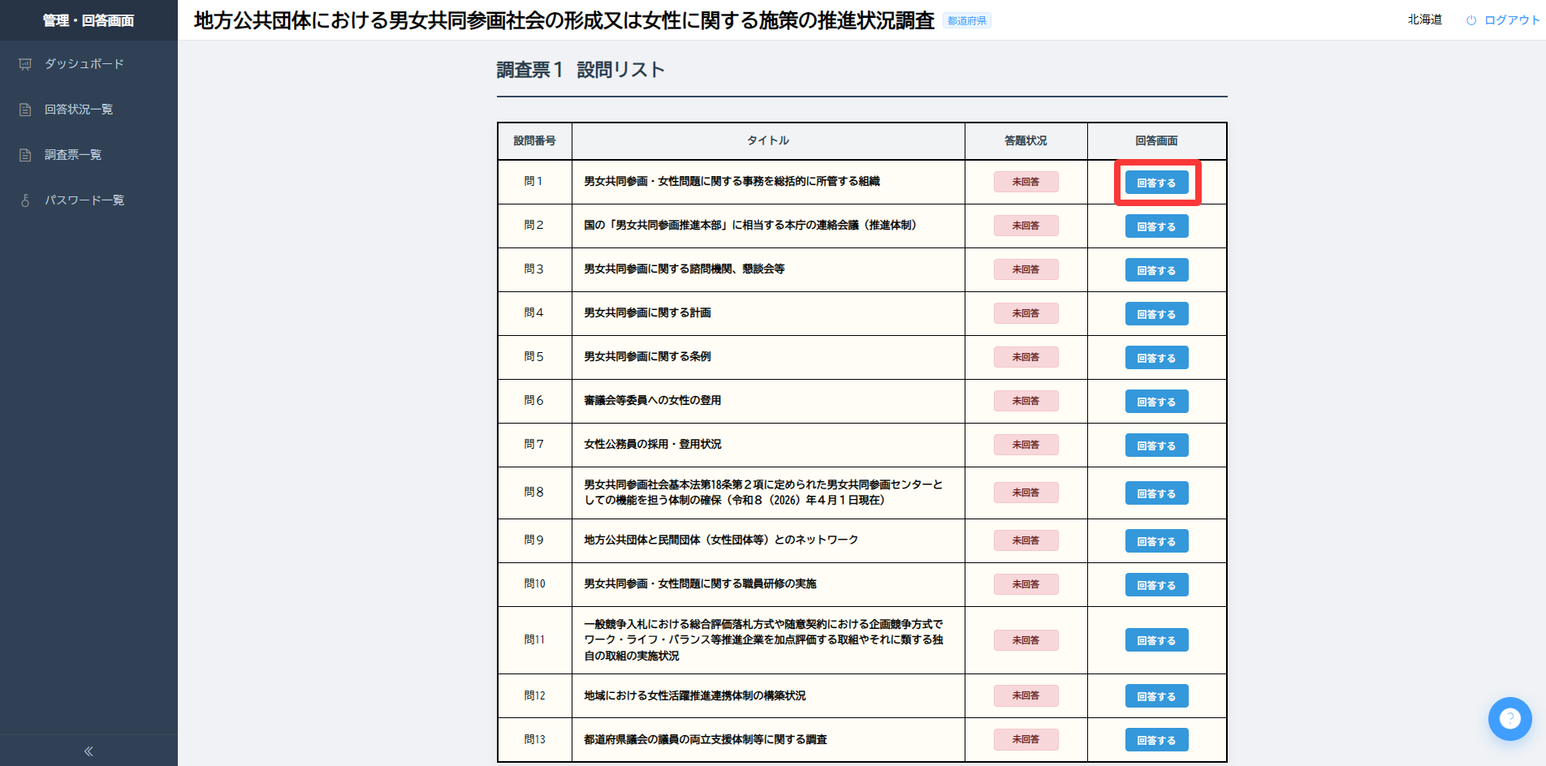Click title 男女共同参画に関する諮問機関、懇談会等
The width and height of the screenshot is (1546, 766).
pyautogui.click(x=684, y=269)
